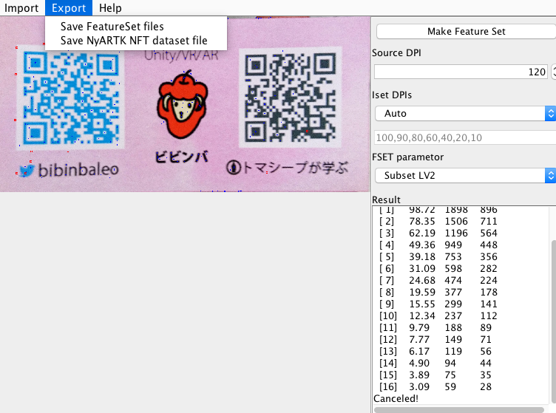Select result row [ 5] 39.18
This screenshot has height=413, width=556.
coord(438,257)
